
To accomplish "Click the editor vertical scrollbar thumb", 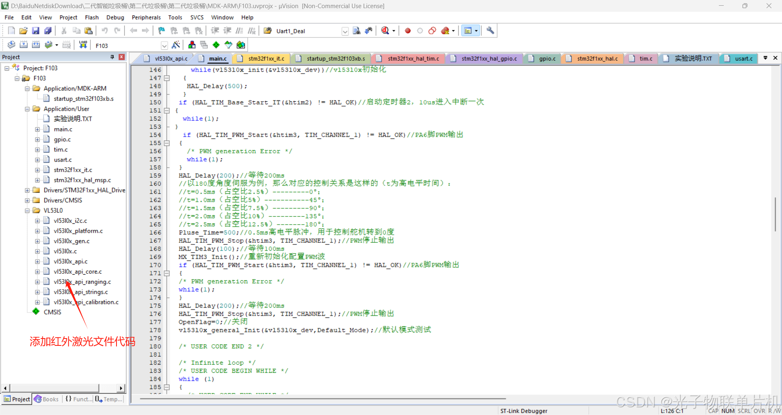I will [775, 214].
